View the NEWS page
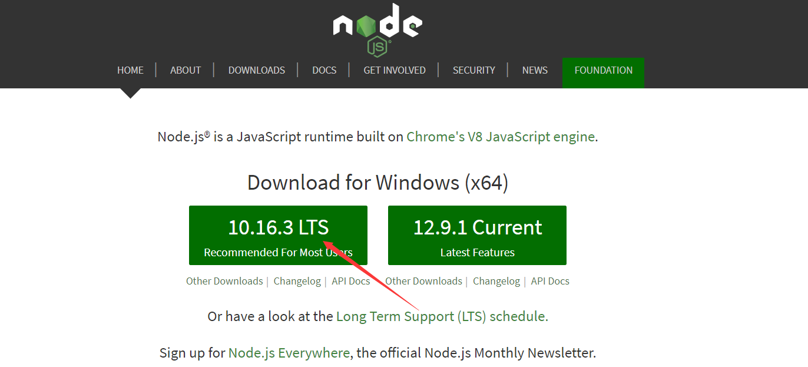The image size is (808, 367). tap(535, 70)
